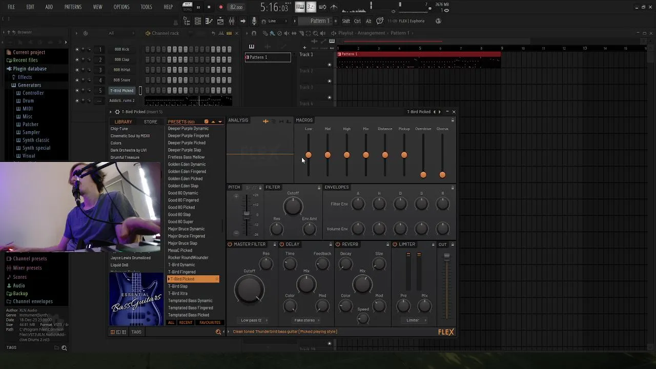Toggle mute LED for 808 Snare channel
This screenshot has height=369, width=656.
(77, 80)
